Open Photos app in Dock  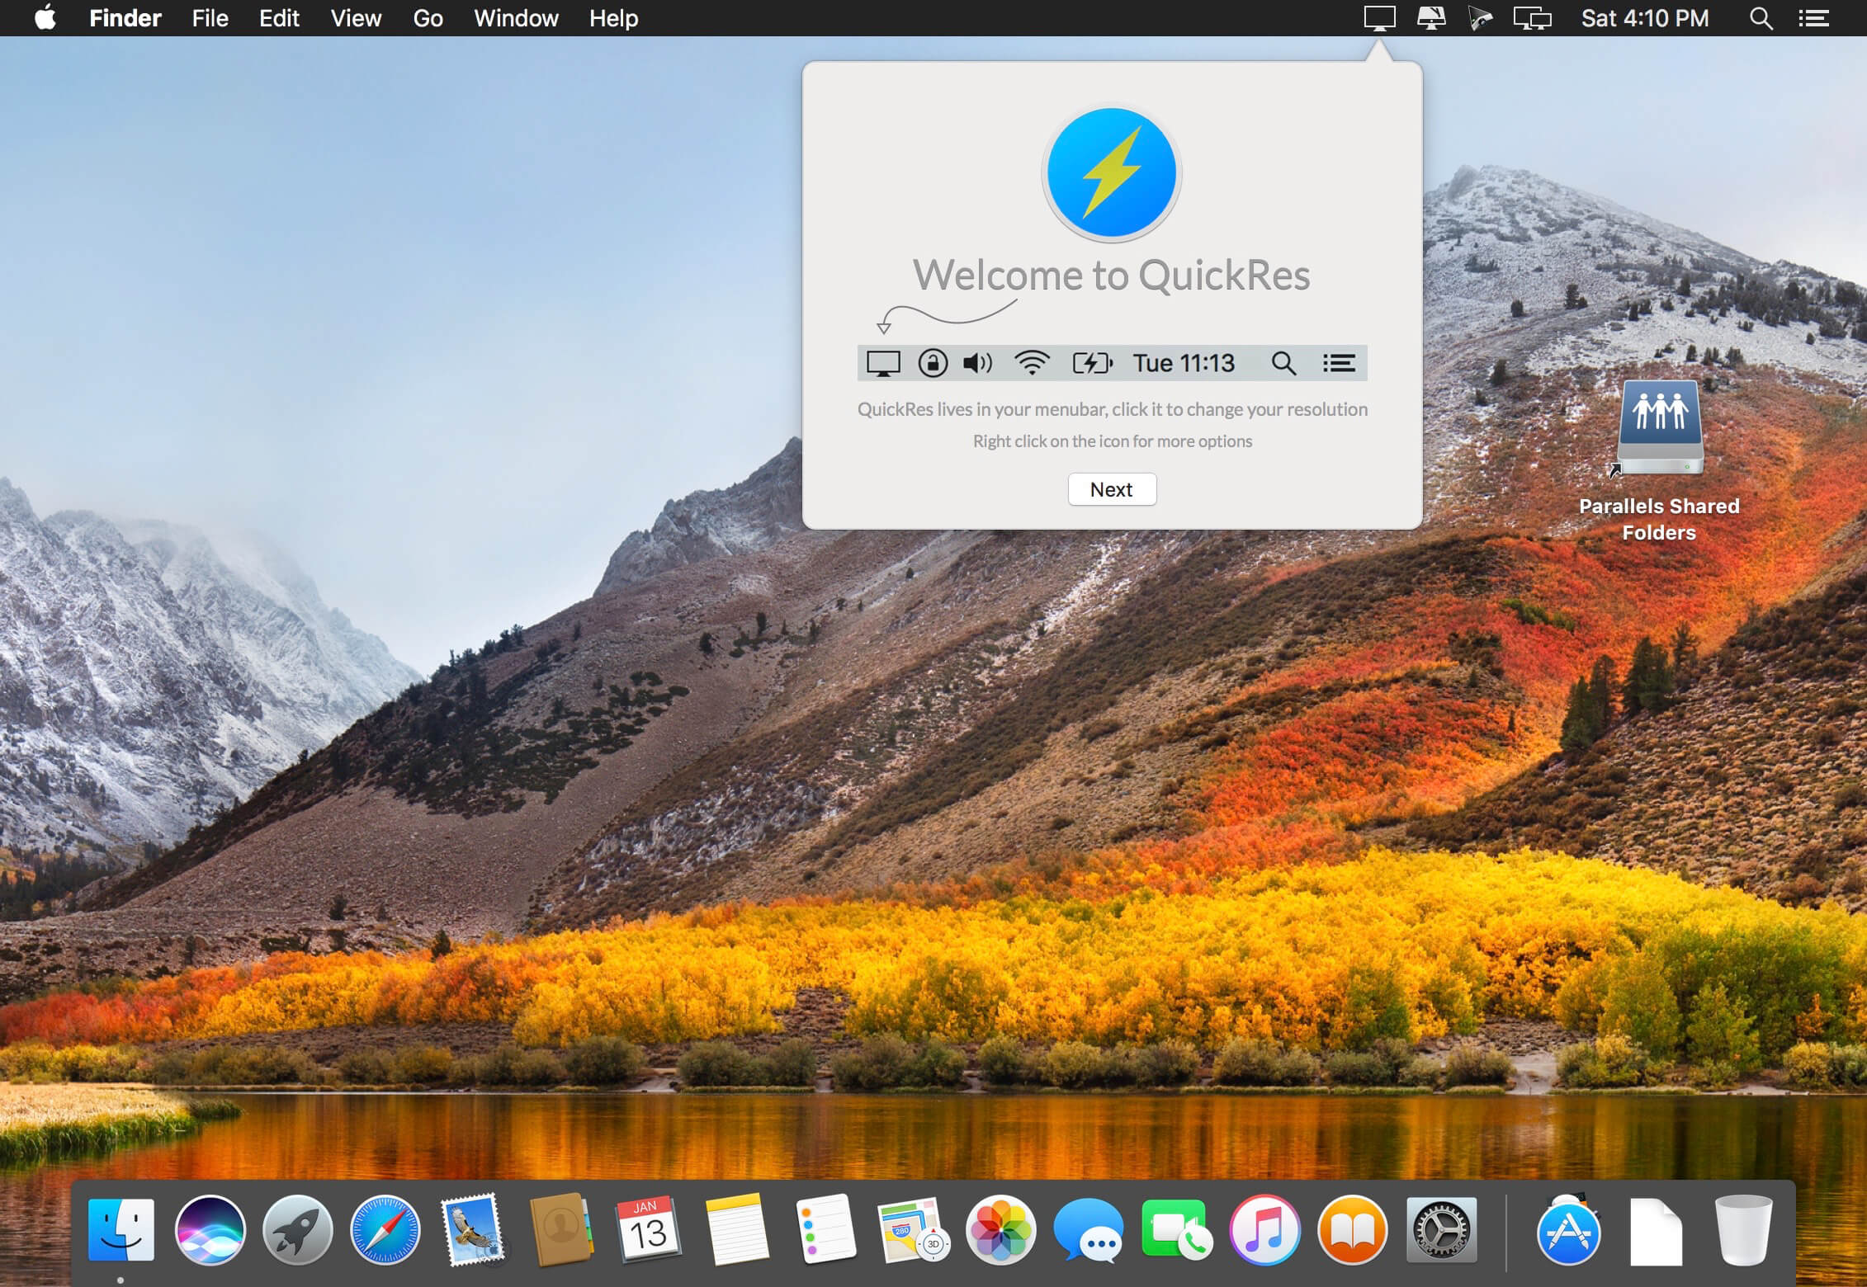tap(1000, 1230)
